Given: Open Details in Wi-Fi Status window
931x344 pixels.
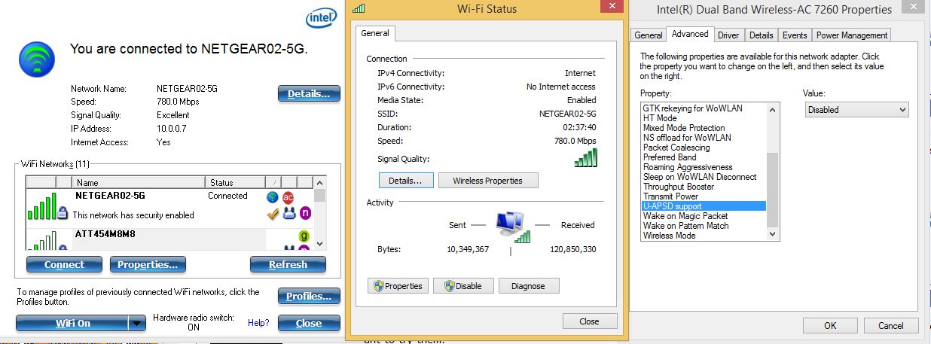Looking at the screenshot, I should click(x=405, y=181).
